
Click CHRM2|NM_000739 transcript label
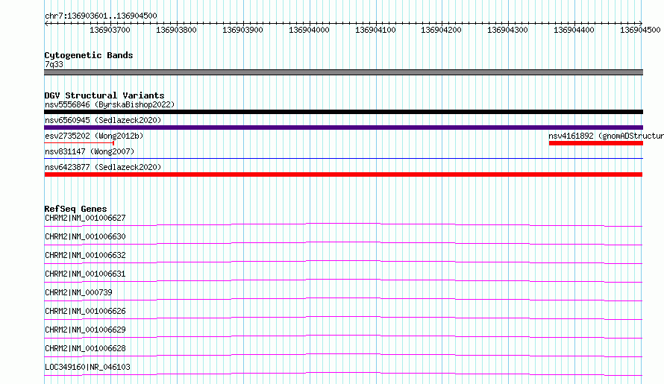[x=78, y=292]
